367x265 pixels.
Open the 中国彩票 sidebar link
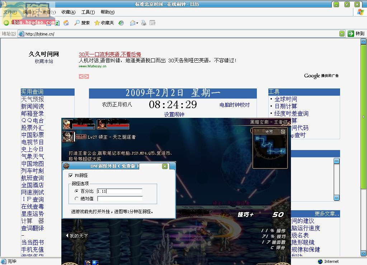(x=33, y=135)
